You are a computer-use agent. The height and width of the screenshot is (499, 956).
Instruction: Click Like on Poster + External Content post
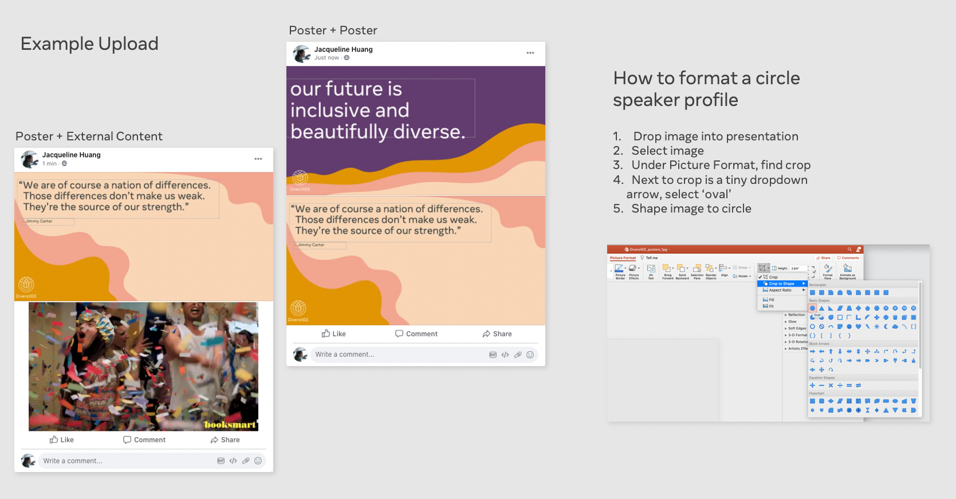click(x=61, y=440)
